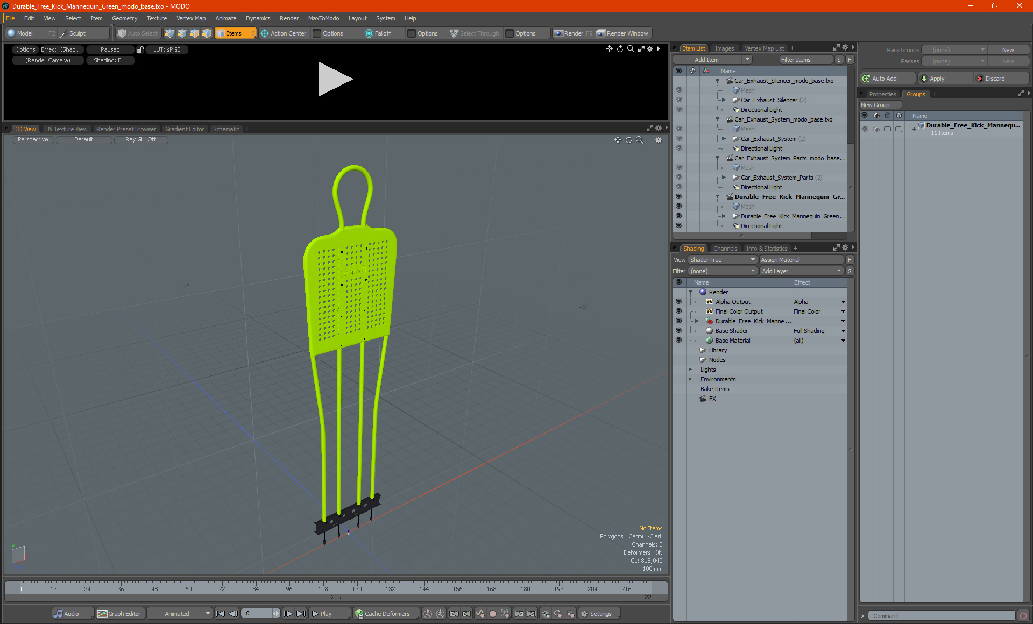The image size is (1033, 624).
Task: Select Vertices selection mode icon
Action: (169, 33)
